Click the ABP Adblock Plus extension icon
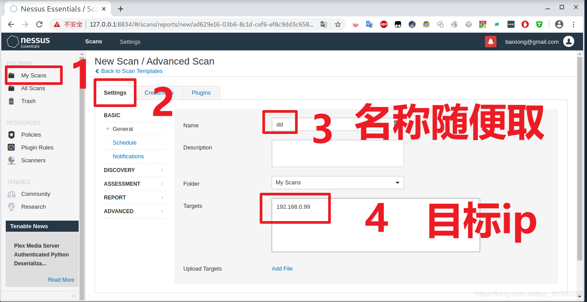Viewport: 587px width, 302px height. coord(384,24)
